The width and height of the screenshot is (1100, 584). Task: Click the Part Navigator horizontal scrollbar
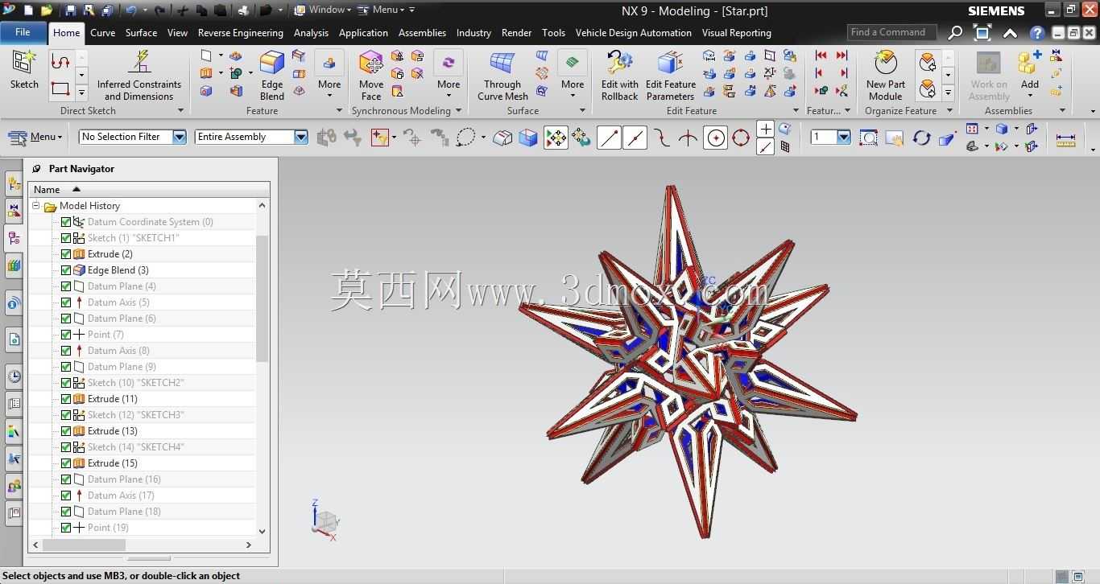[x=84, y=545]
